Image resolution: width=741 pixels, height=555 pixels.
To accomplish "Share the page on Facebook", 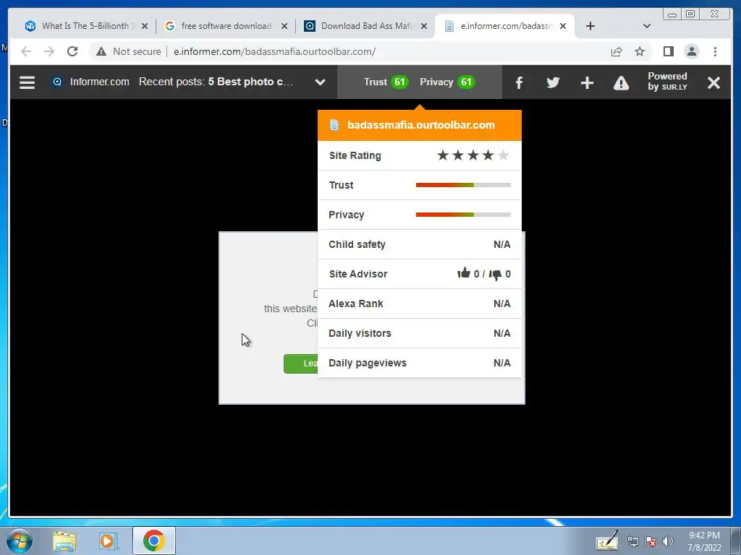I will click(519, 83).
